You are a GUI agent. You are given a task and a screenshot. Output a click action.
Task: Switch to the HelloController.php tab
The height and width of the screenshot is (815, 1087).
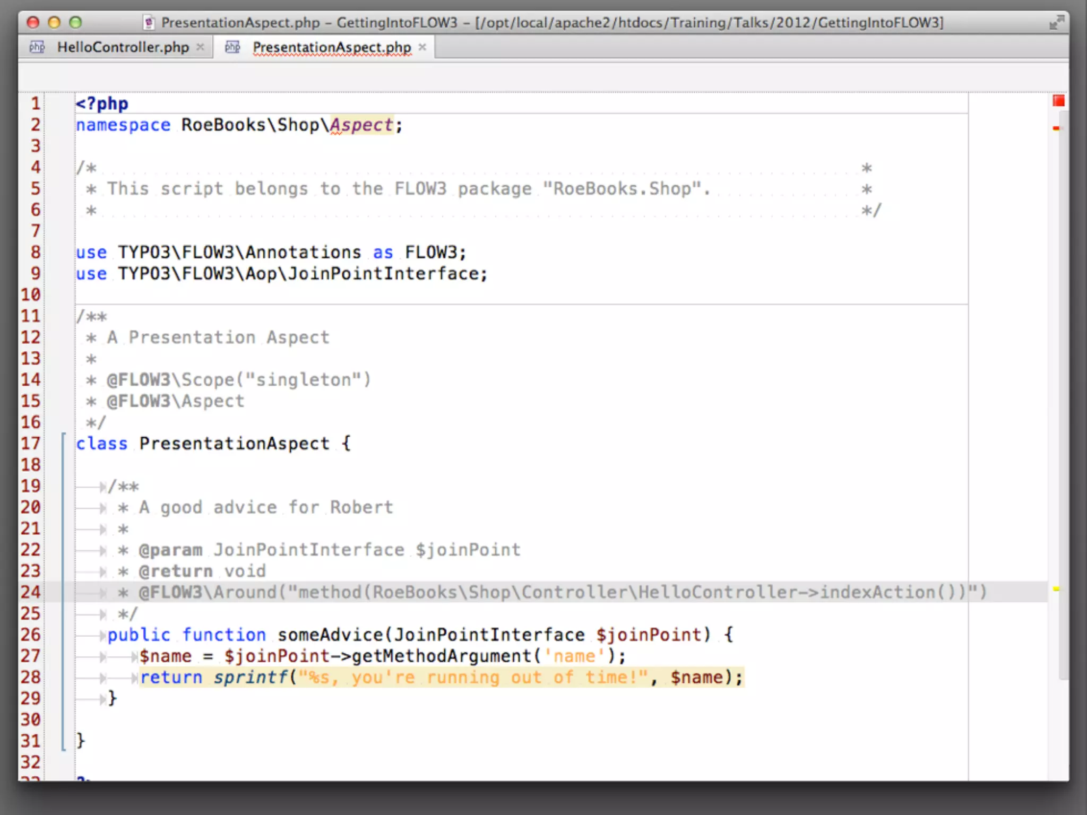(123, 47)
